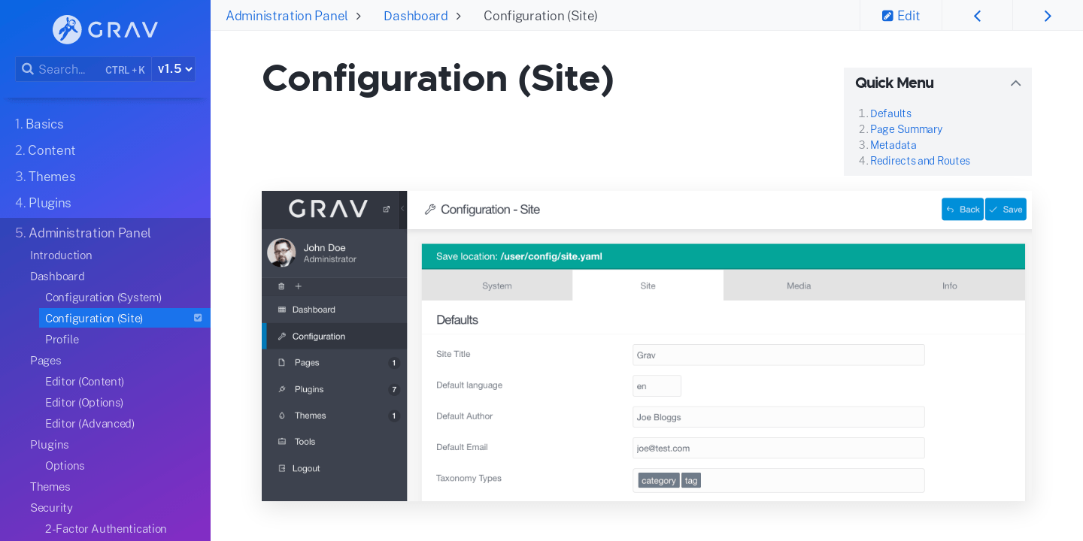1083x541 pixels.
Task: Open the Media tab
Action: click(x=799, y=286)
